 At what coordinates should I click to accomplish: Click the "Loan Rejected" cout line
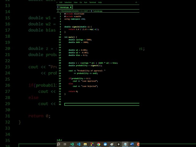[85, 86]
